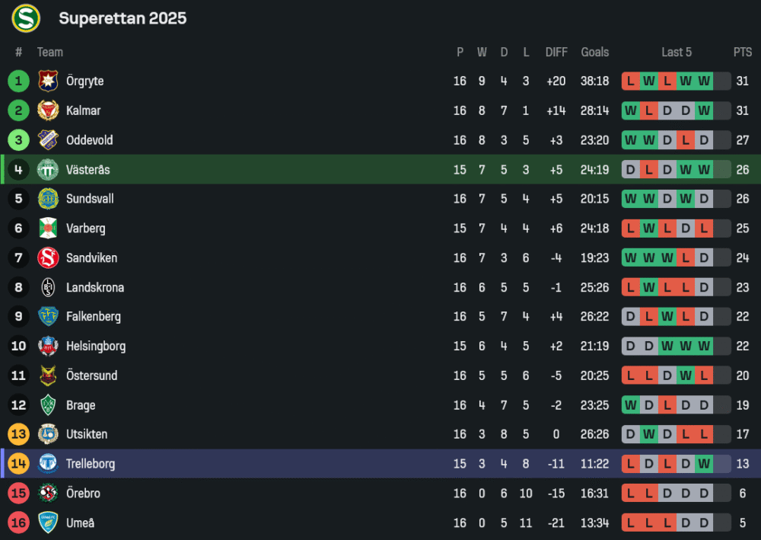This screenshot has width=761, height=540.
Task: Click the Trelleborg team badge
Action: pos(48,463)
